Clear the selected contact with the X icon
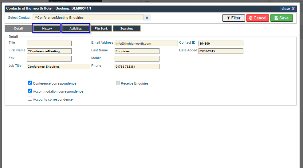Image resolution: width=303 pixels, height=168 pixels. [147, 18]
